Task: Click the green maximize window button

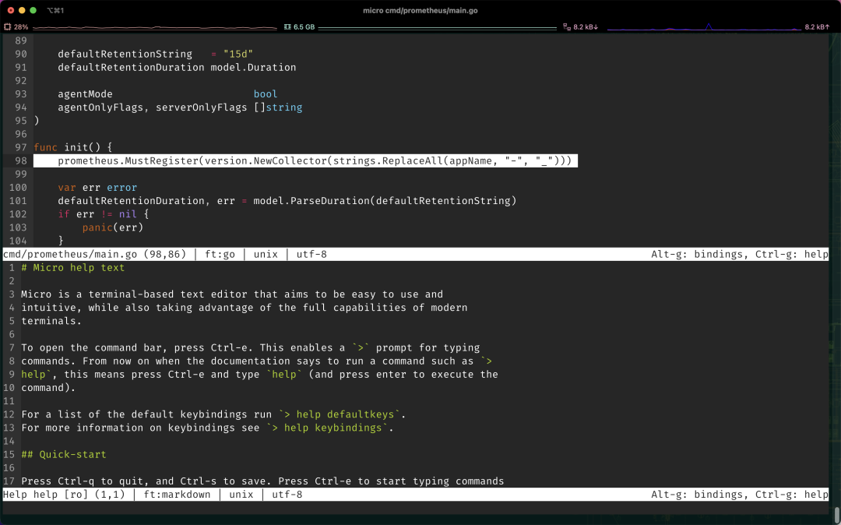Action: (33, 10)
